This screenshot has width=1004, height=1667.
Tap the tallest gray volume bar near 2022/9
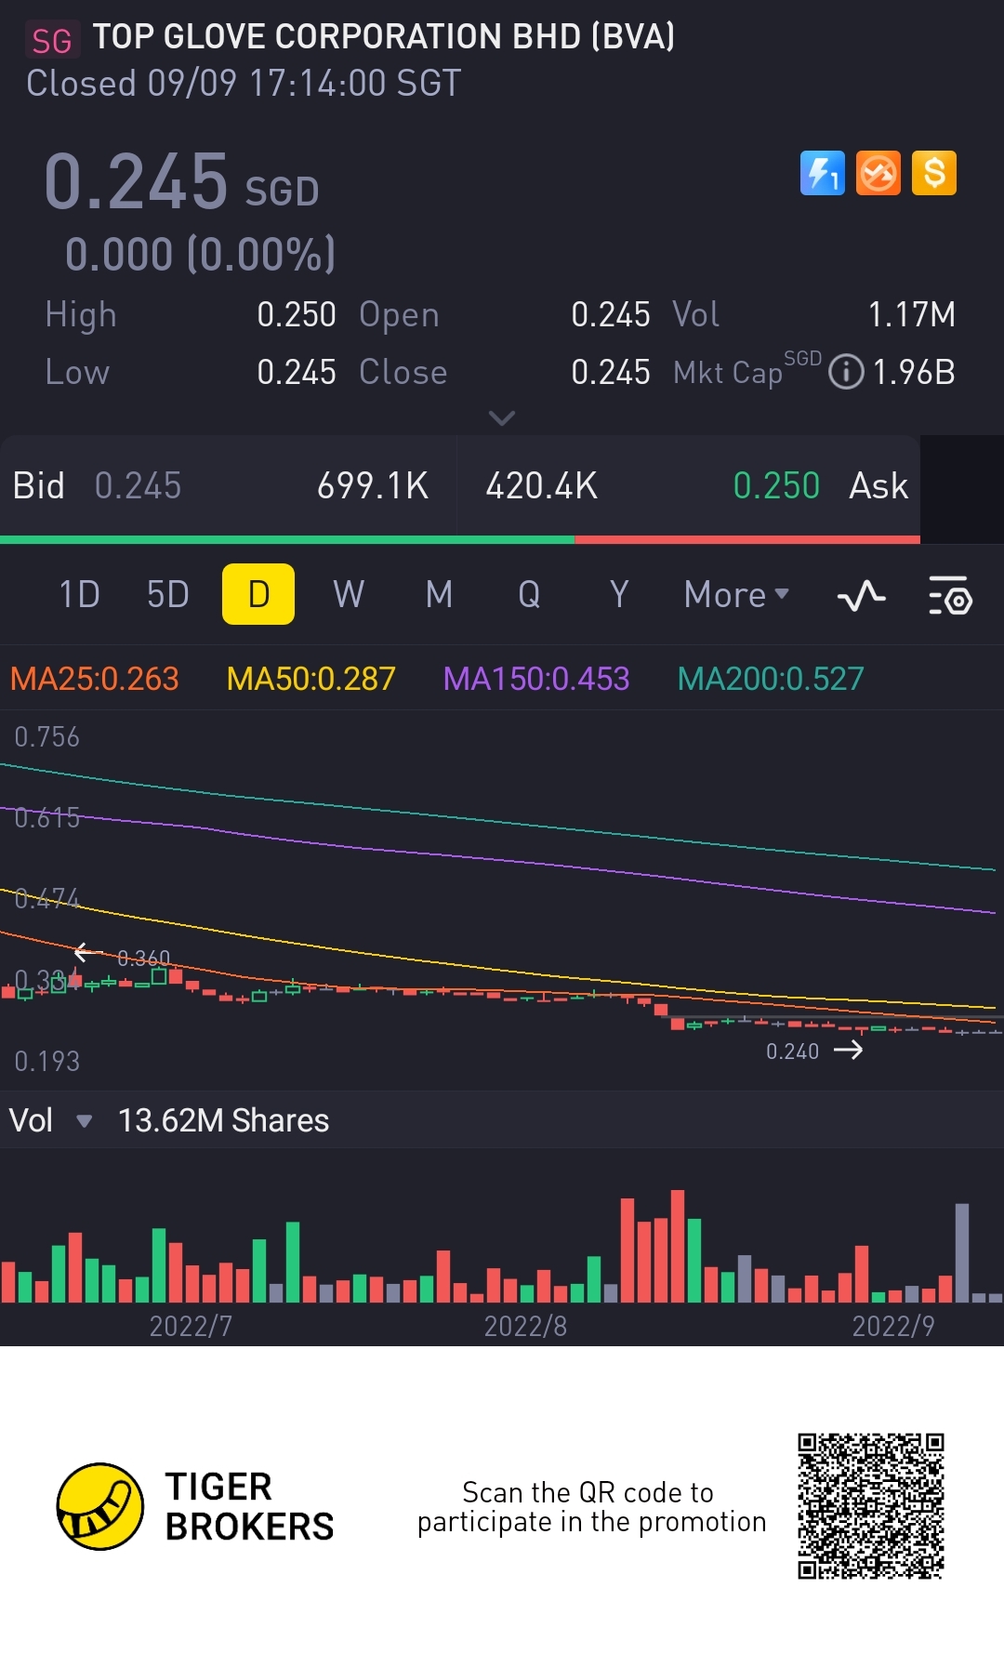pos(962,1253)
